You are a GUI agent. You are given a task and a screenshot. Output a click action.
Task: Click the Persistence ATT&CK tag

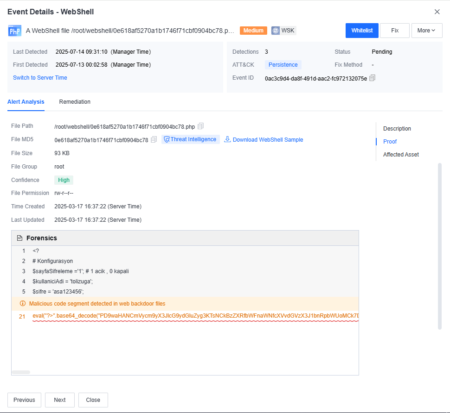point(283,65)
